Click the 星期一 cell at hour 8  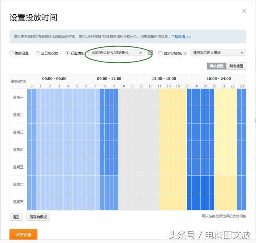[104, 97]
